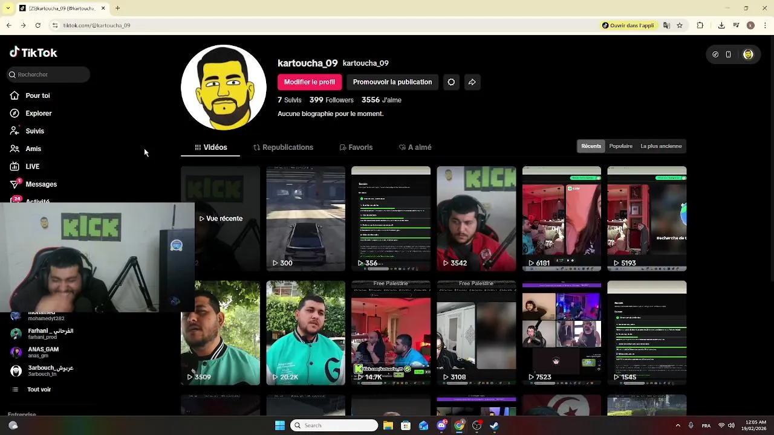
Task: Open Farhani followed account
Action: tap(42, 333)
